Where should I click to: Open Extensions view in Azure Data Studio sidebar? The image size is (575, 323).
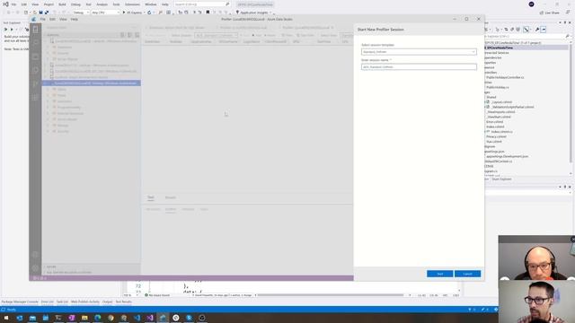point(36,98)
